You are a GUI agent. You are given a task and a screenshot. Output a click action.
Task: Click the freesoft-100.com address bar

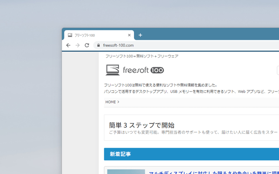tap(186, 45)
